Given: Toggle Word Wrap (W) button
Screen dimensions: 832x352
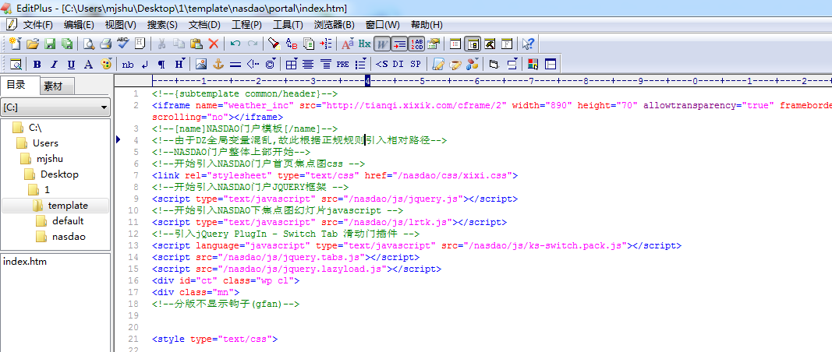Looking at the screenshot, I should click(x=381, y=44).
